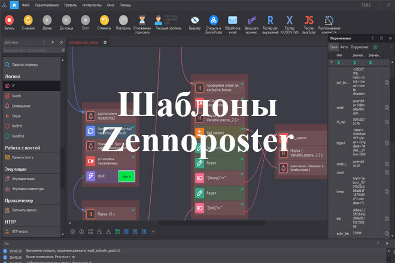Pin the Действия panel
395x263 pixels.
click(53, 42)
